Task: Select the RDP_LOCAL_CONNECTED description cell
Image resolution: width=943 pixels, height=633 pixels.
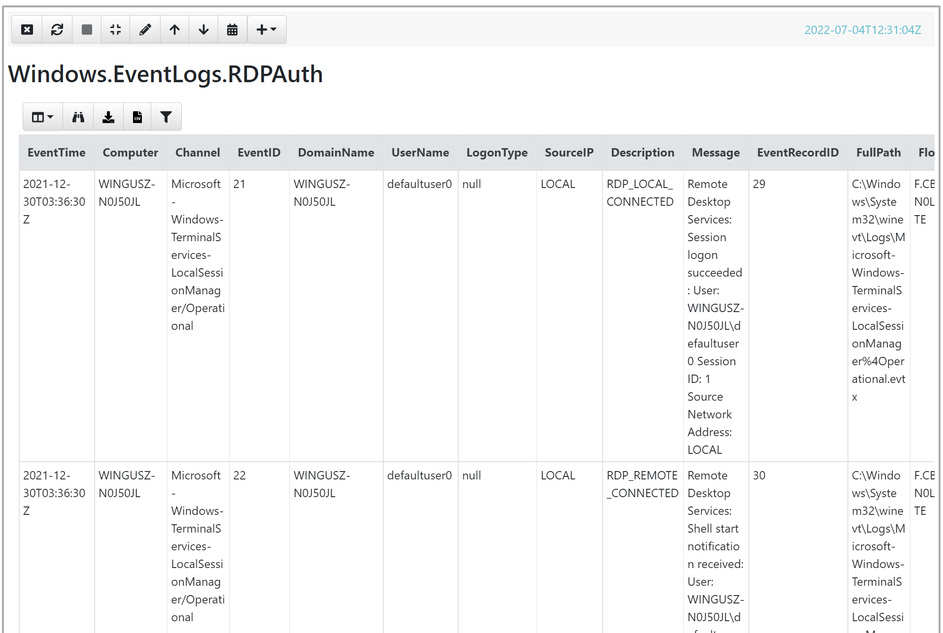Action: pos(642,316)
